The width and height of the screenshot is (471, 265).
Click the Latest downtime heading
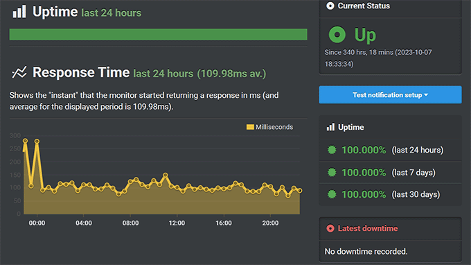click(368, 228)
